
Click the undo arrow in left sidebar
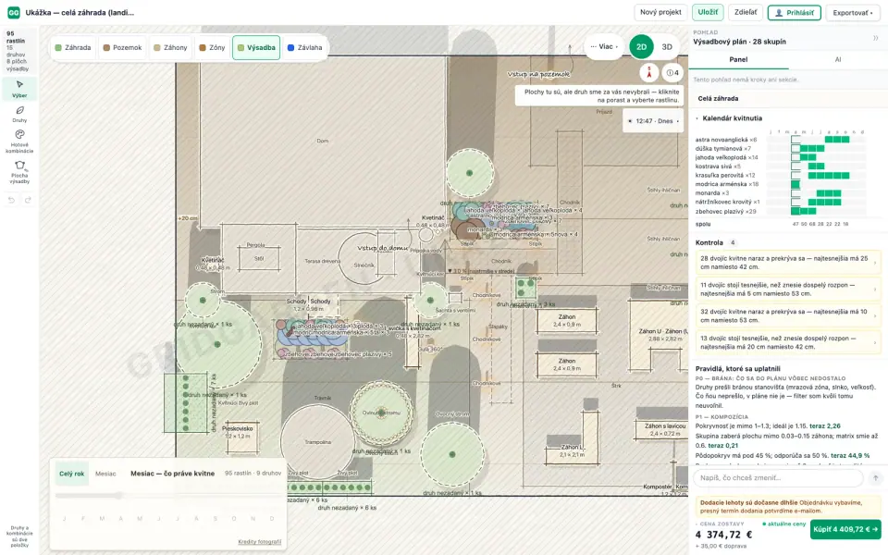[x=11, y=200]
